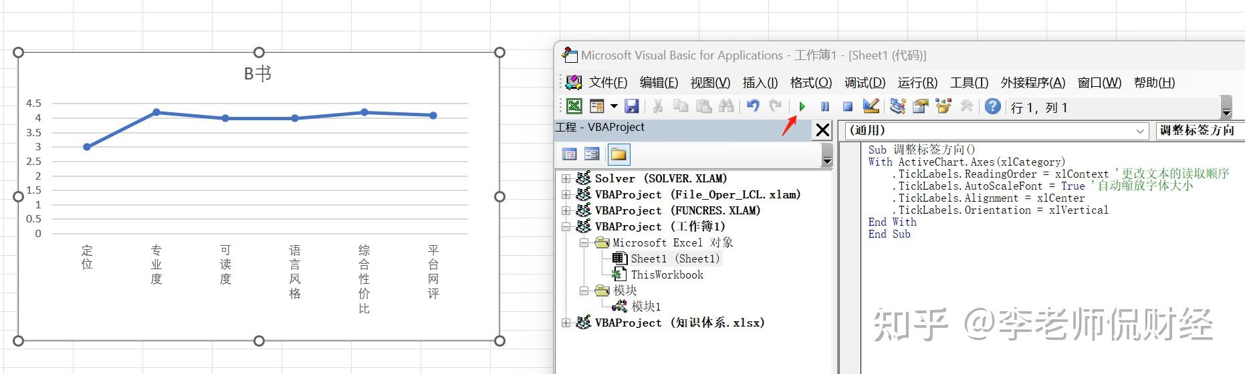
Task: Open the 视图(V) menu
Action: [x=710, y=82]
